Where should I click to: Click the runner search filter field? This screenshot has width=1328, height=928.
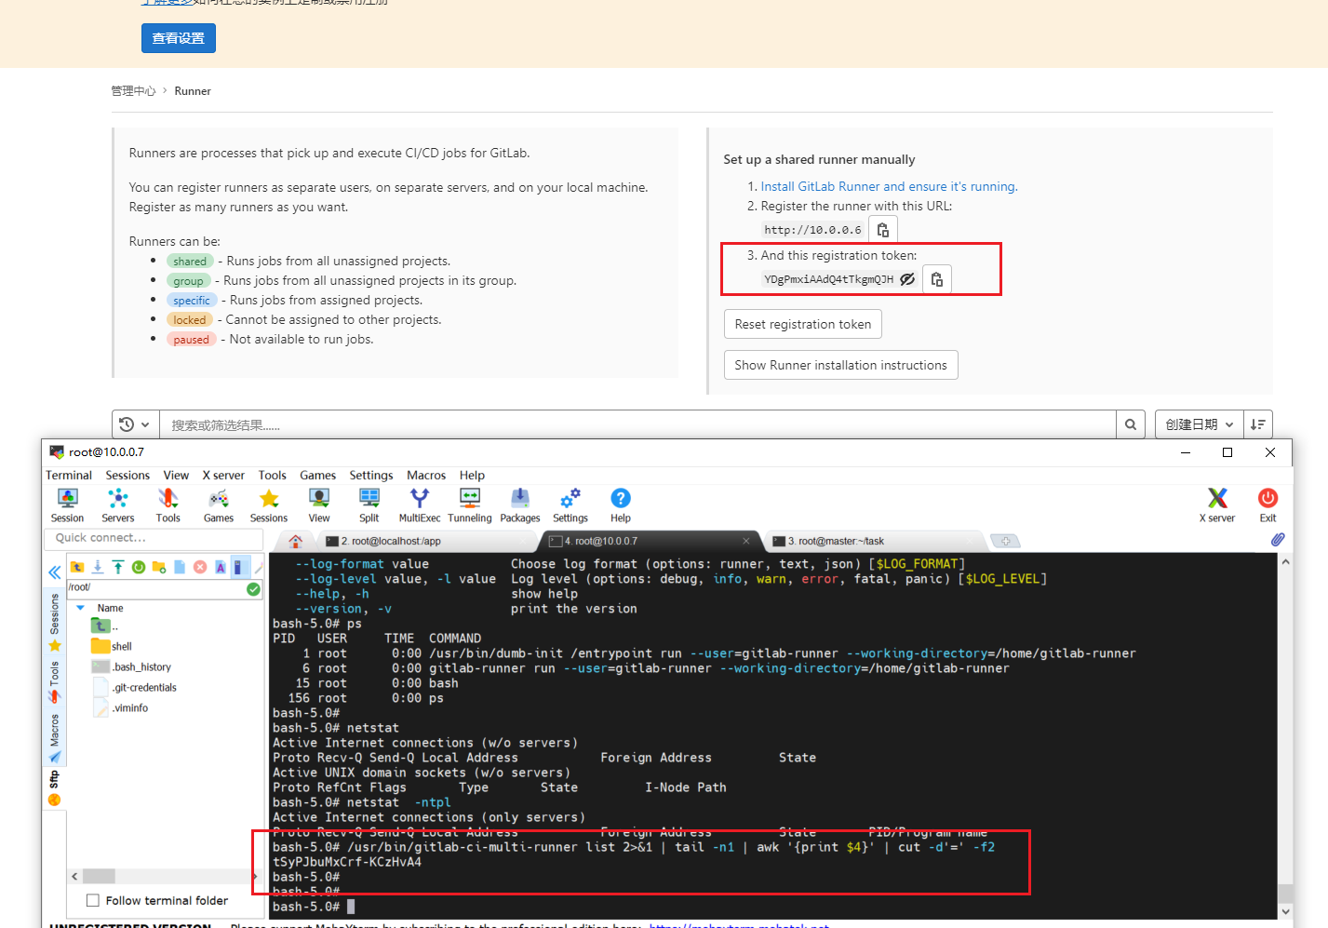pos(637,424)
